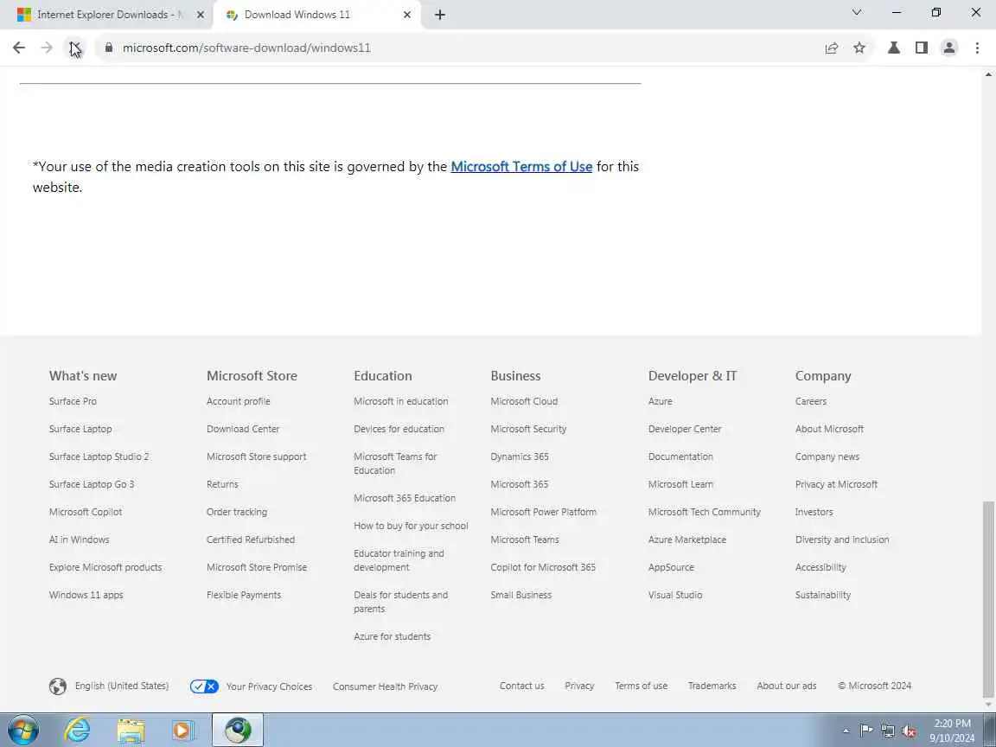
Task: Open Privacy at Microsoft link
Action: click(837, 485)
